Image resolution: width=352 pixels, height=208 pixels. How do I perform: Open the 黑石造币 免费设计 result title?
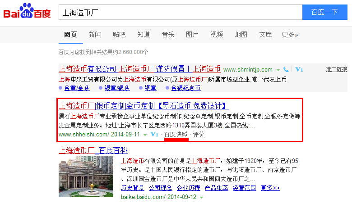pyautogui.click(x=144, y=106)
